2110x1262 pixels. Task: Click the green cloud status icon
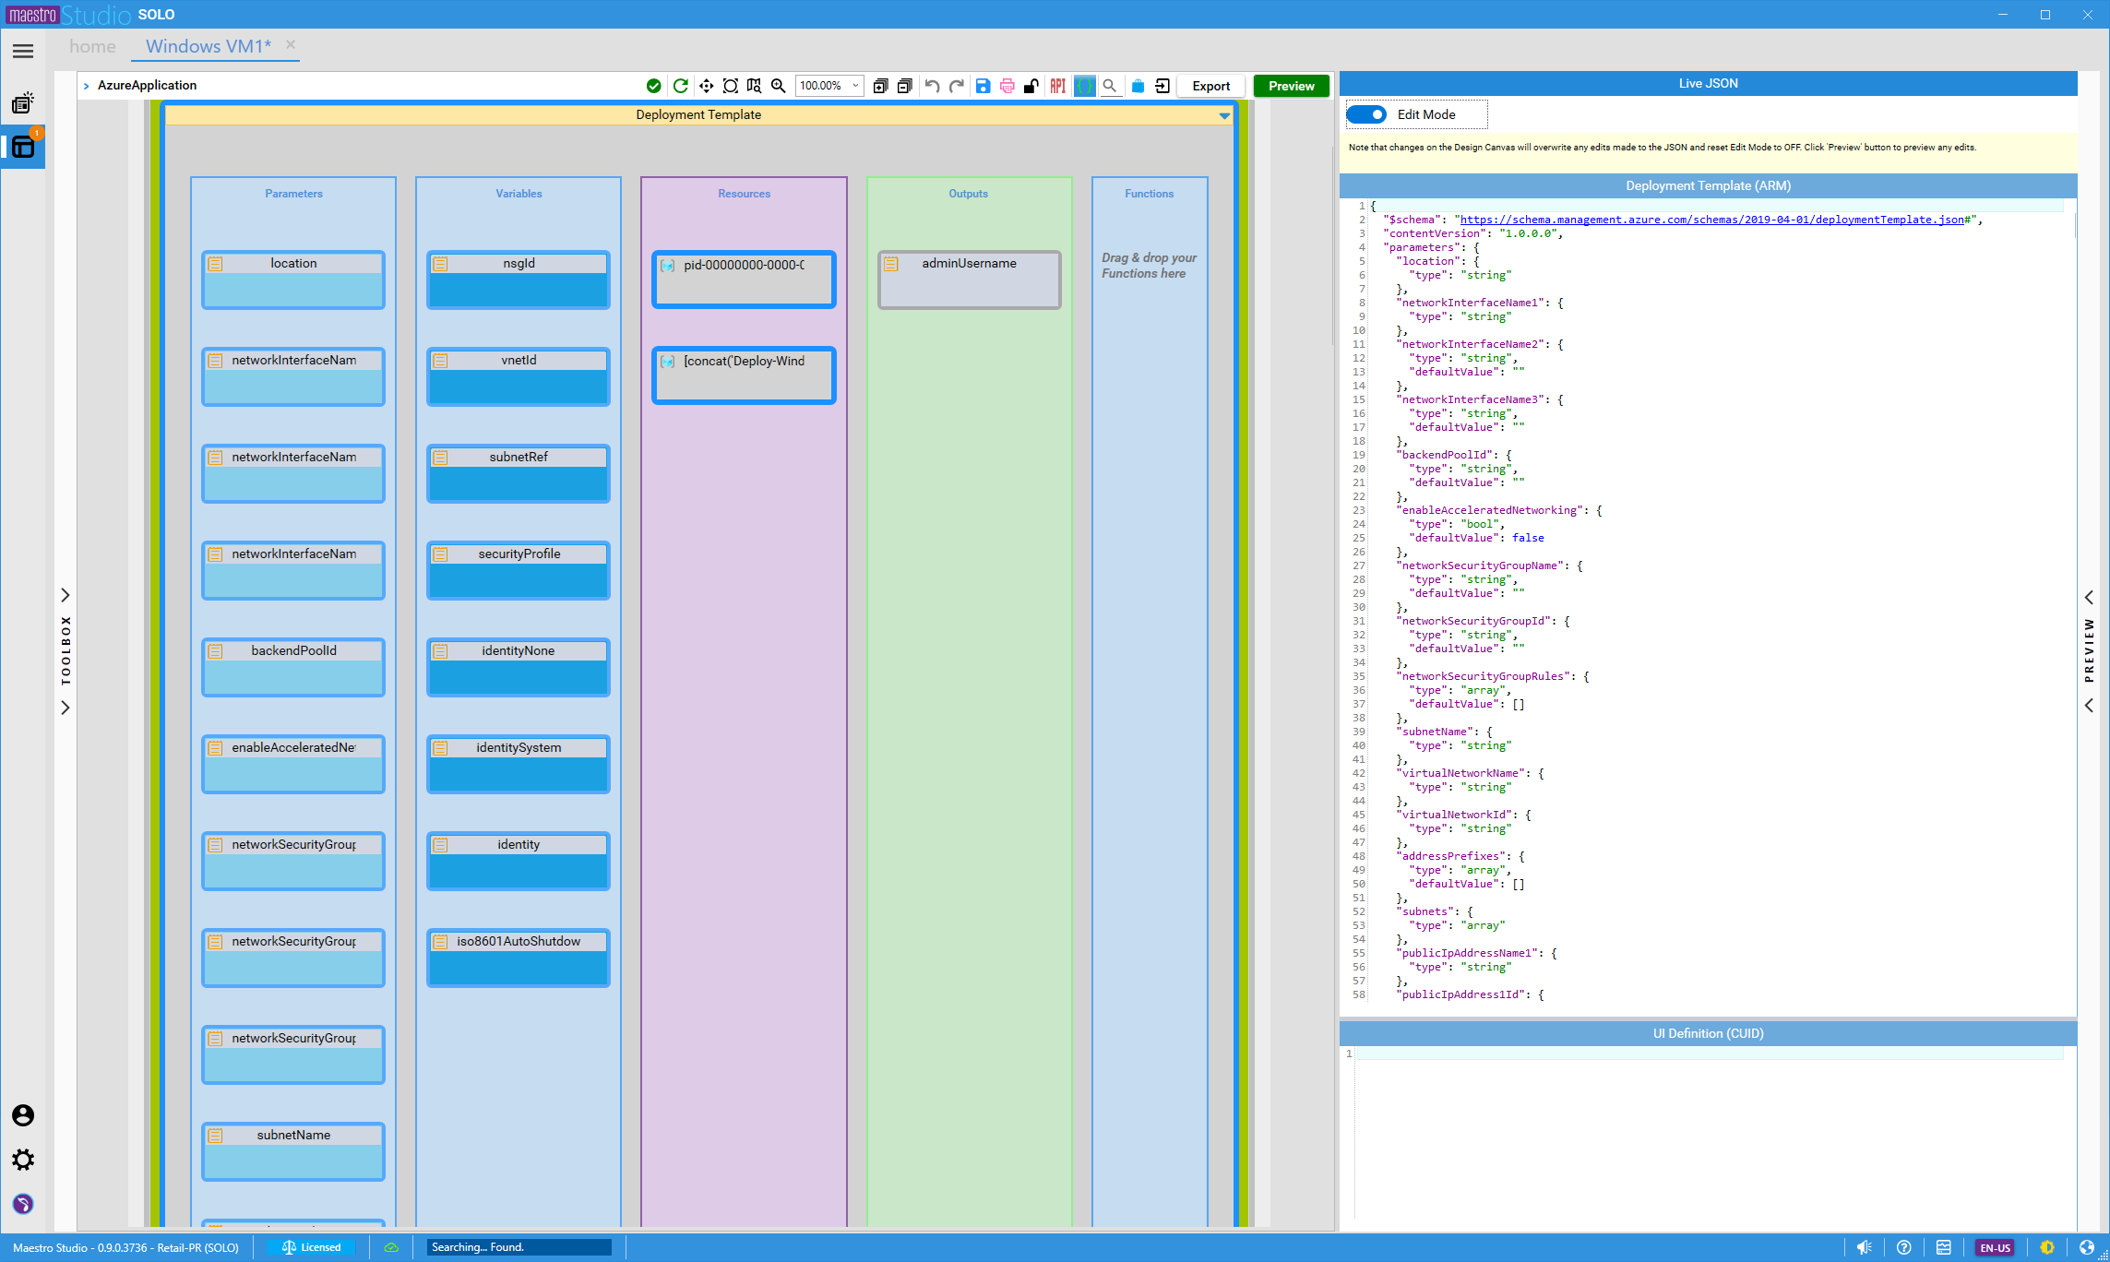pos(391,1247)
